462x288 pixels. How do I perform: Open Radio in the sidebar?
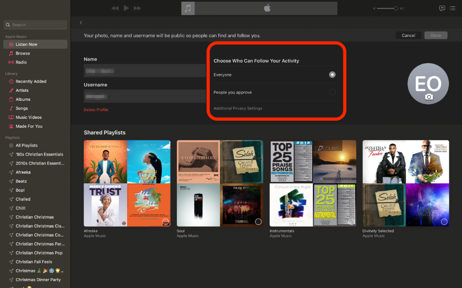pos(21,62)
